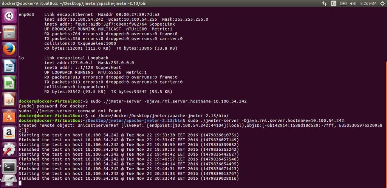The width and height of the screenshot is (387, 188).
Task: Open LibreOffice Impress presentation icon
Action: pyautogui.click(x=9, y=99)
